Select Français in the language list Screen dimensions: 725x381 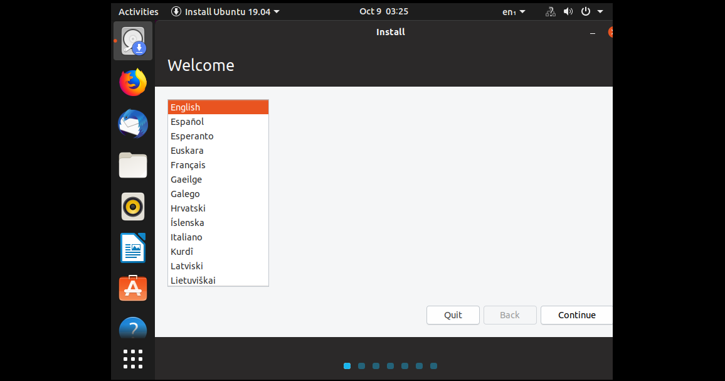pyautogui.click(x=188, y=164)
